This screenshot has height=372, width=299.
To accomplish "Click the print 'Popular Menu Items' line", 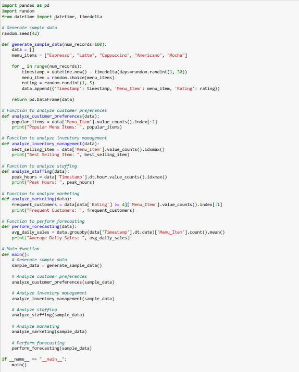I will click(67, 127).
